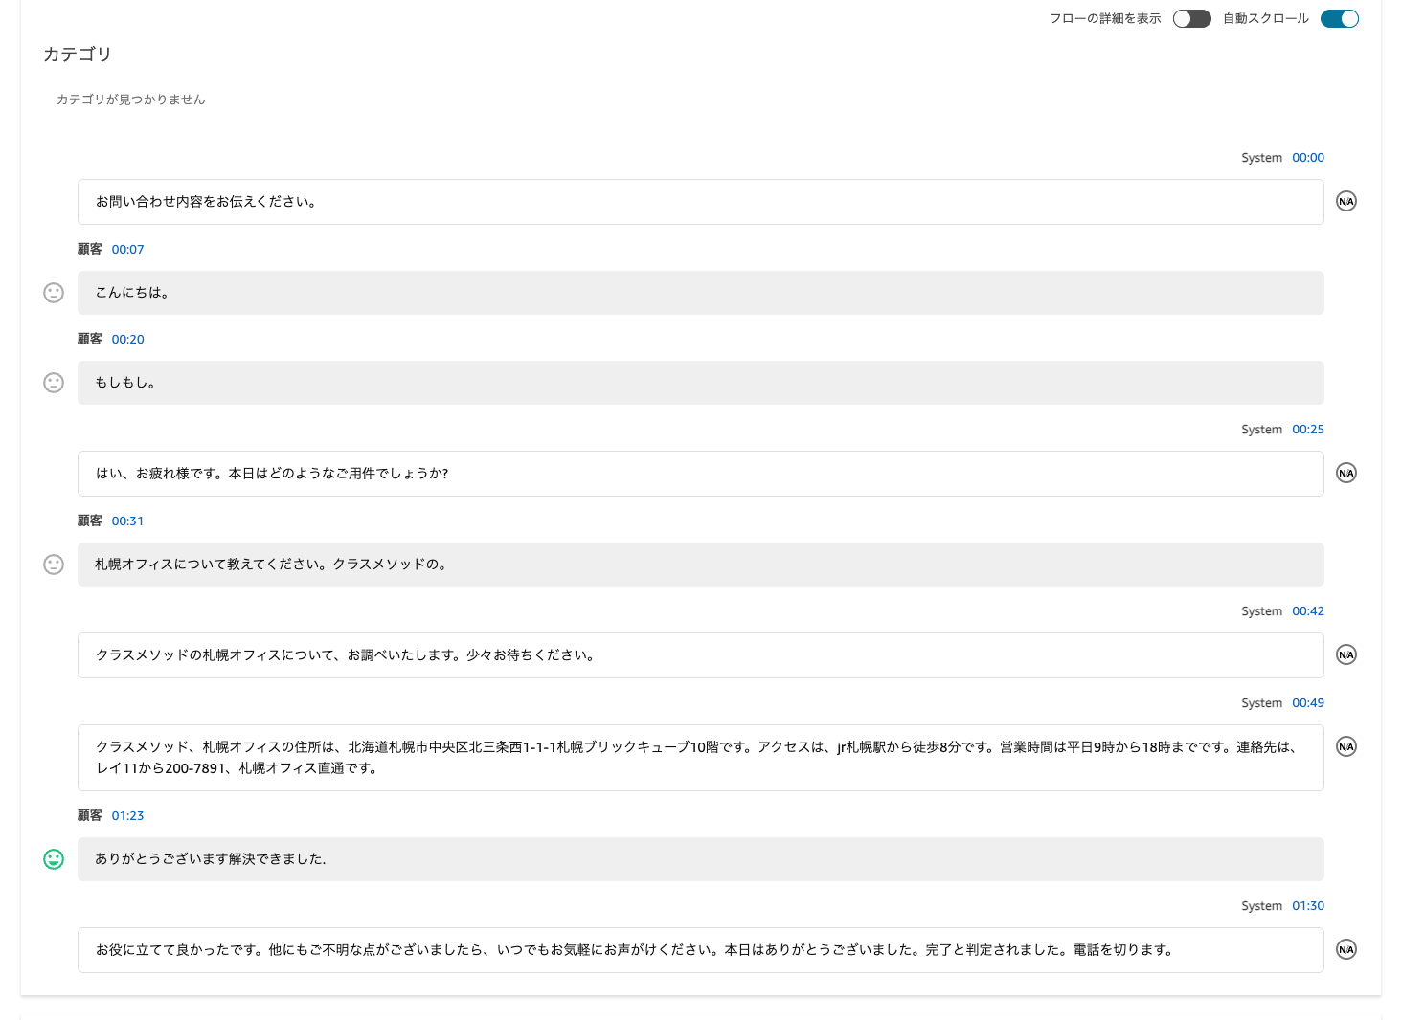Open the 00:20 customer timestamp

pyautogui.click(x=126, y=339)
